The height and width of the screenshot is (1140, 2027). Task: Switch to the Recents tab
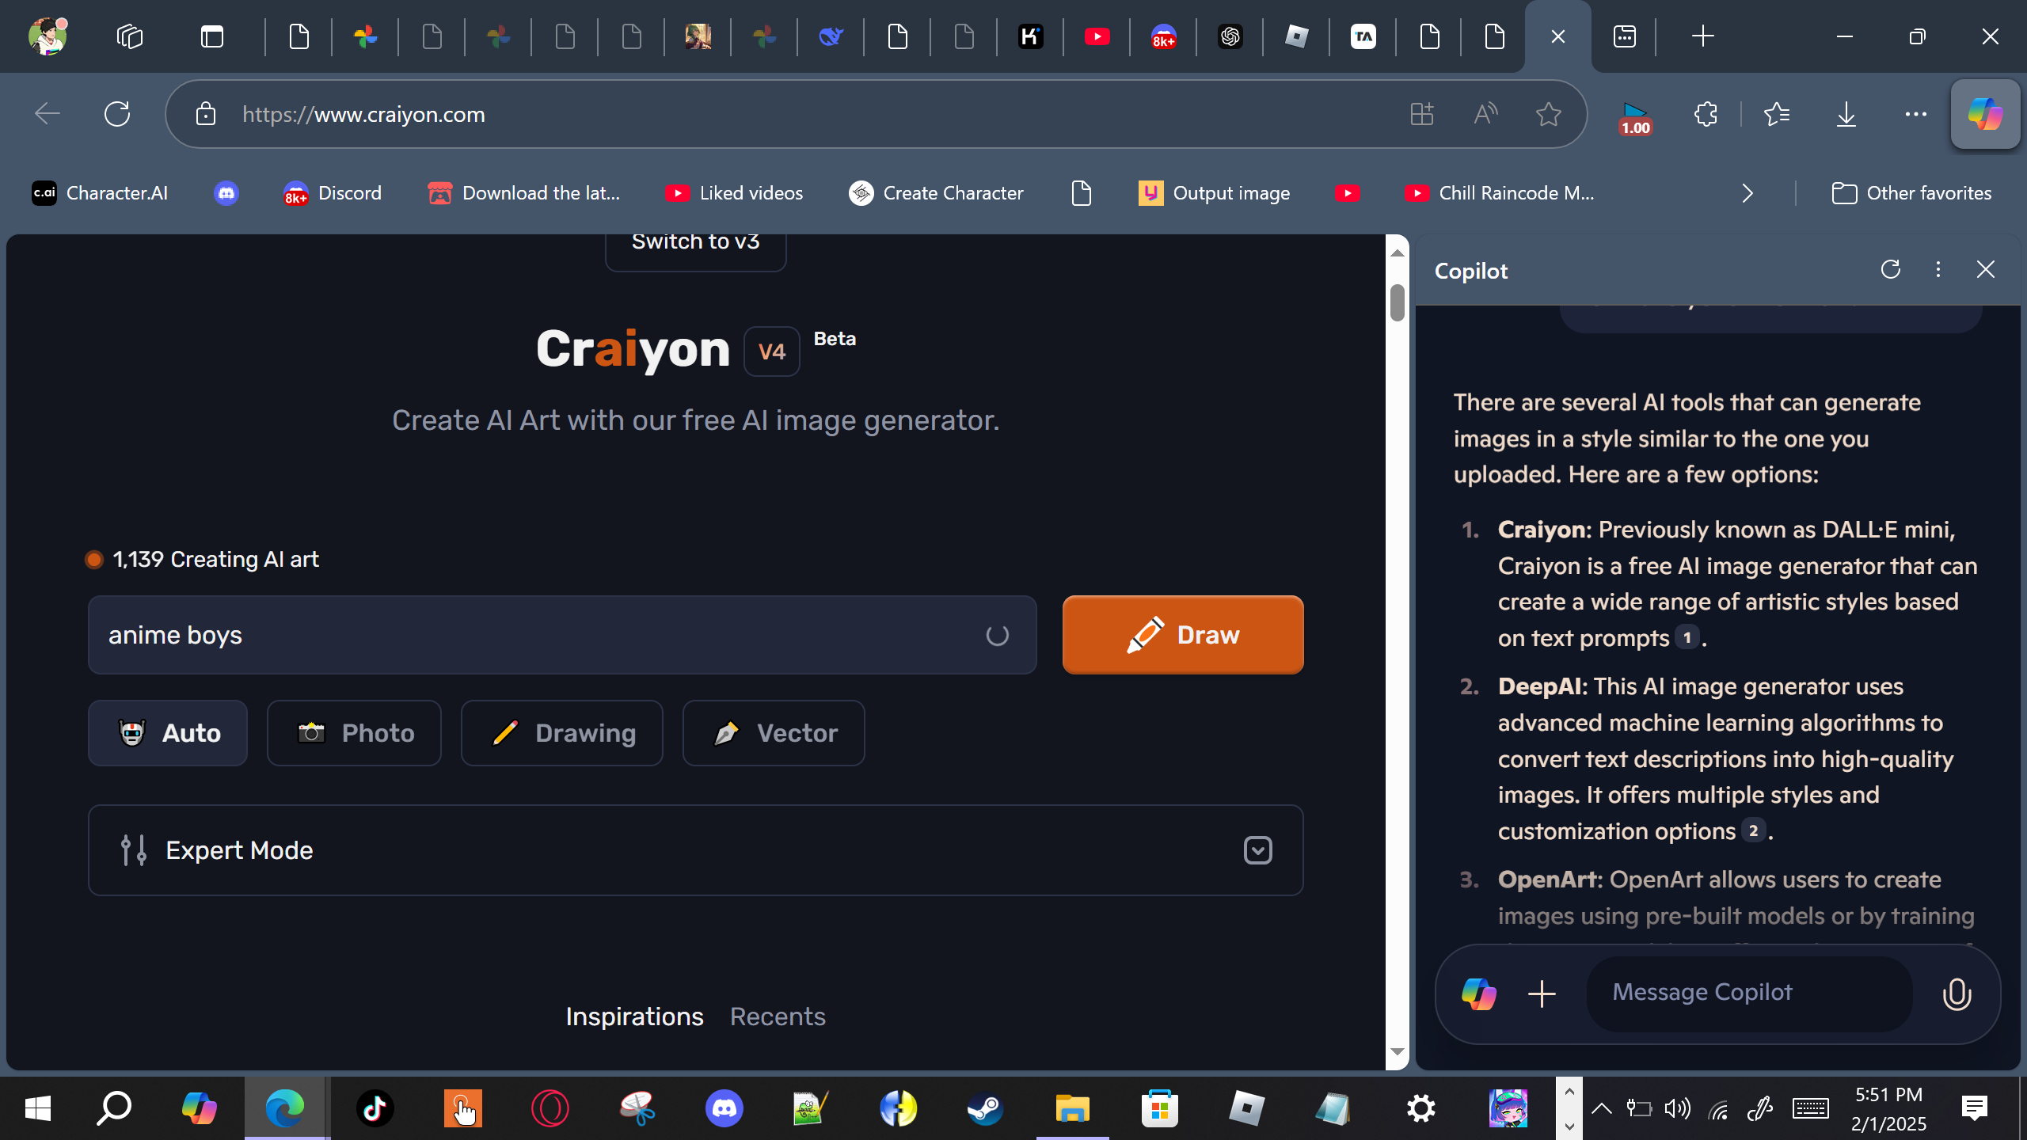(777, 1016)
